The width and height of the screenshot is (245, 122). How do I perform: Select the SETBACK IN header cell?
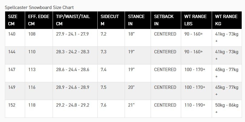point(166,20)
